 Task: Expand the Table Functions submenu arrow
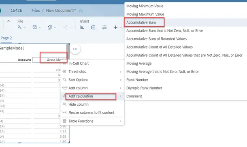click(120, 121)
